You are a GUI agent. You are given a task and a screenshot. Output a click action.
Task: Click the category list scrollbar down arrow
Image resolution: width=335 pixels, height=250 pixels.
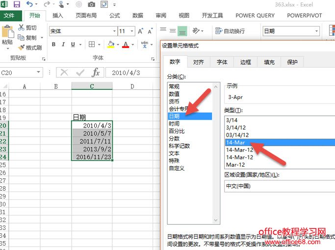[216, 220]
